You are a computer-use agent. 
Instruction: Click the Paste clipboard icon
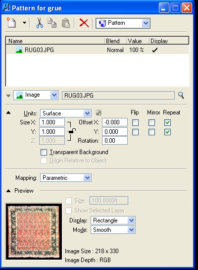pos(66,23)
